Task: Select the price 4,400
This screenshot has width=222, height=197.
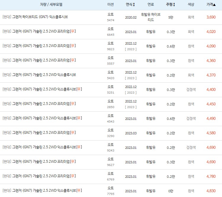Action: (211, 89)
